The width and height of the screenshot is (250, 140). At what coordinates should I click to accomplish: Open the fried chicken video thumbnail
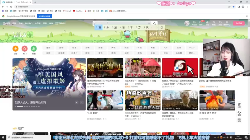[217, 100]
